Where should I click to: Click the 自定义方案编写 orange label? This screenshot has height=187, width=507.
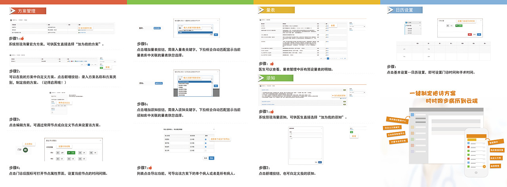[392, 128]
